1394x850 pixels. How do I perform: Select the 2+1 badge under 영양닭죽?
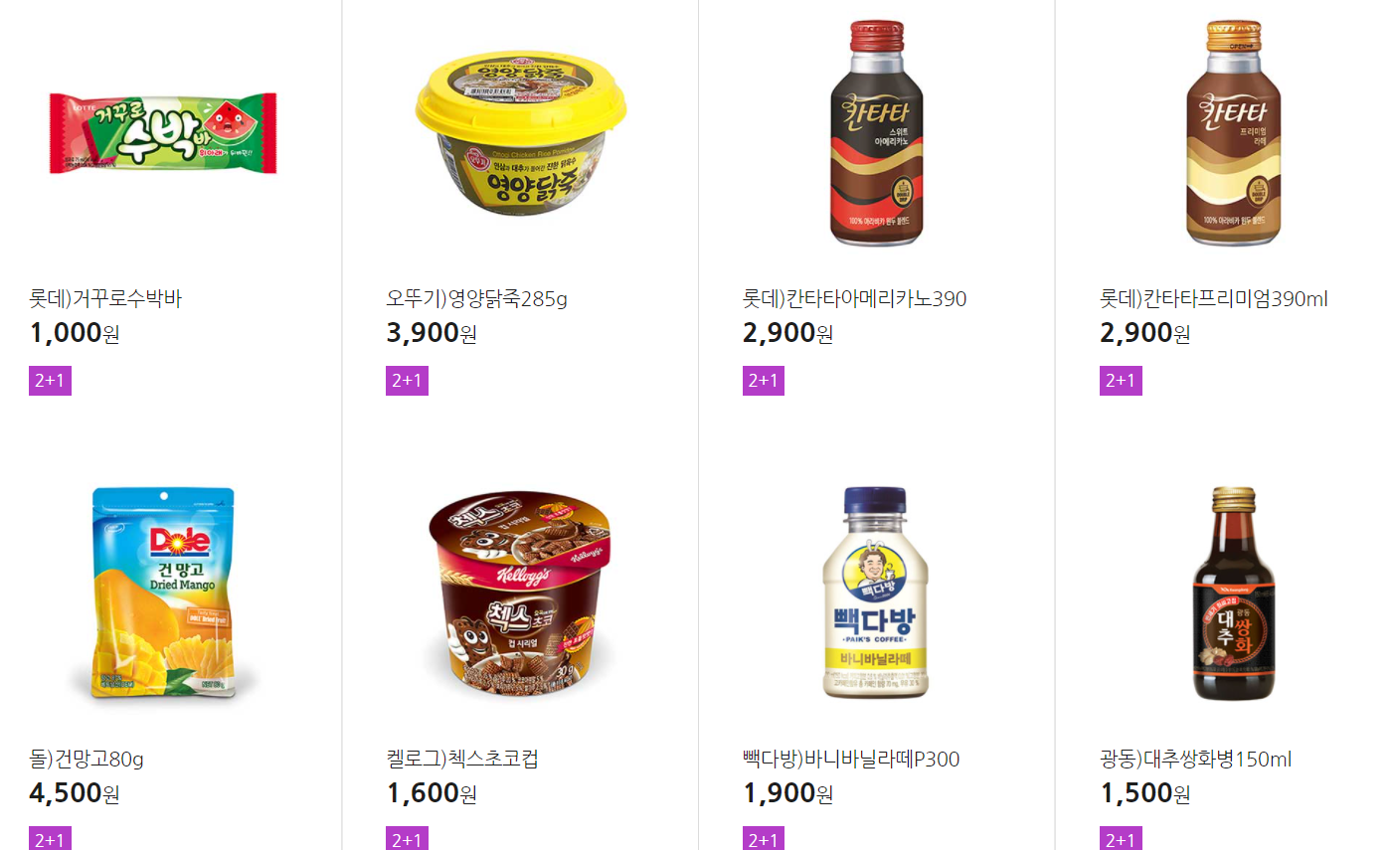407,381
